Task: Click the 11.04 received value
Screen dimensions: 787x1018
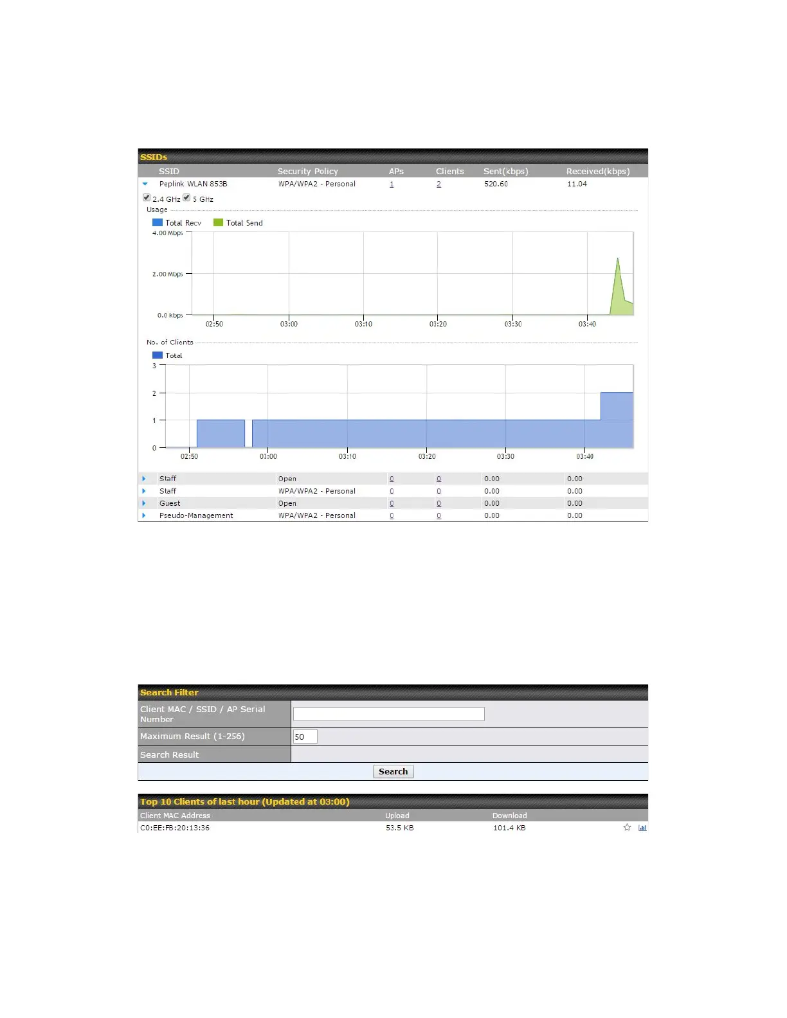Action: pos(577,184)
